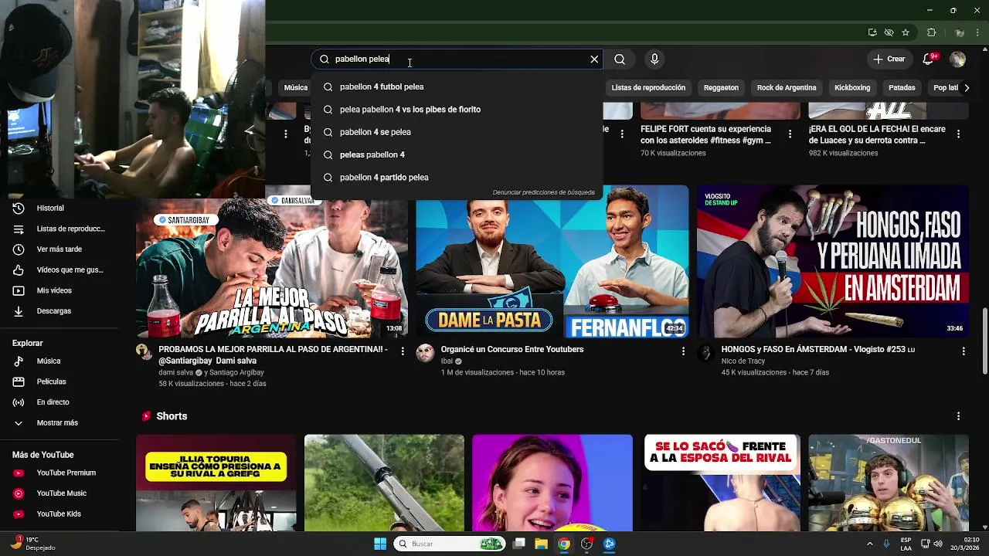Open Descargas in the sidebar

coord(59,311)
